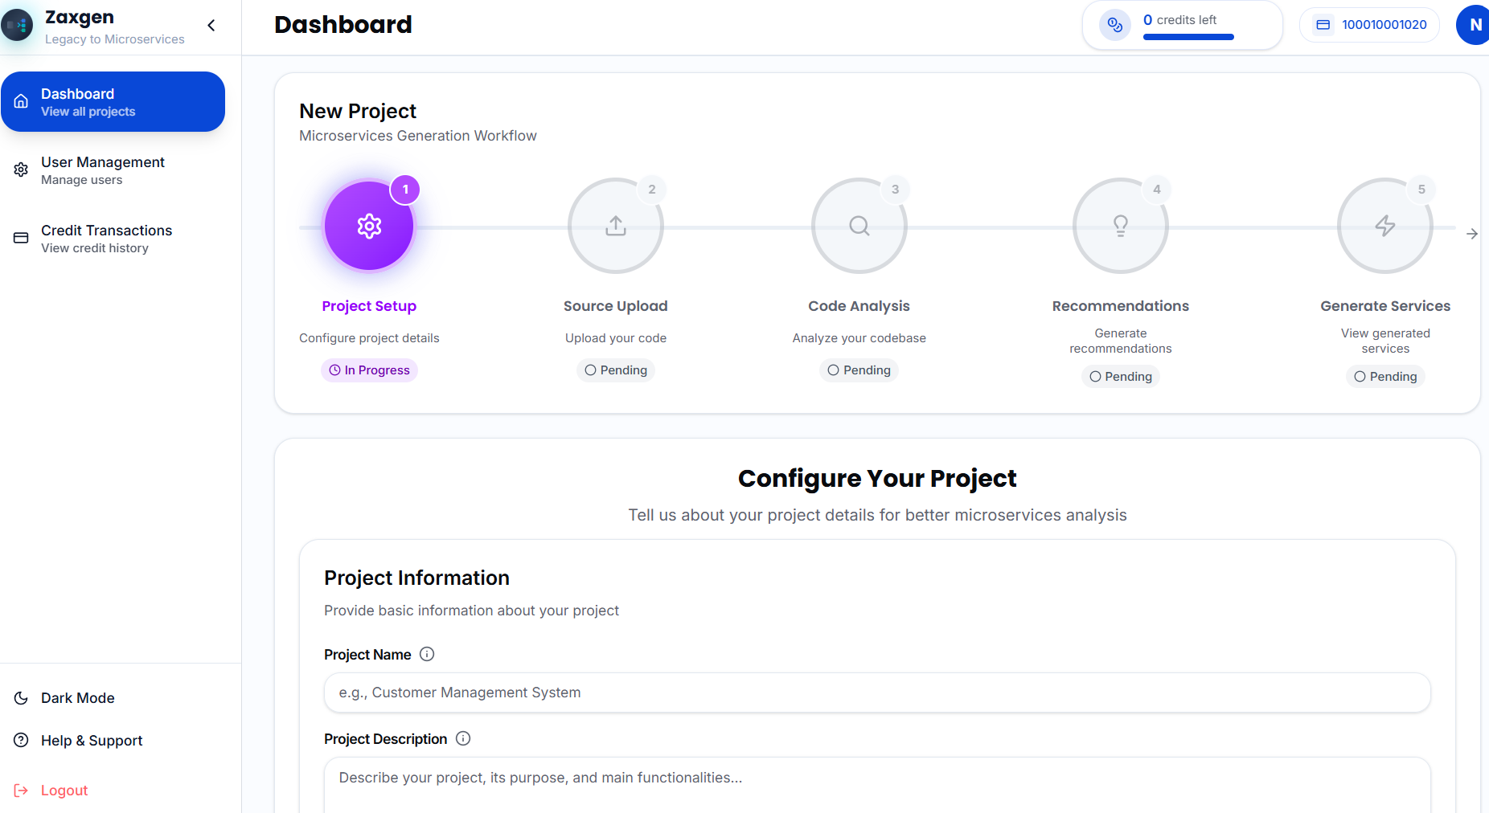
Task: Click the Source Upload step label
Action: coord(616,306)
